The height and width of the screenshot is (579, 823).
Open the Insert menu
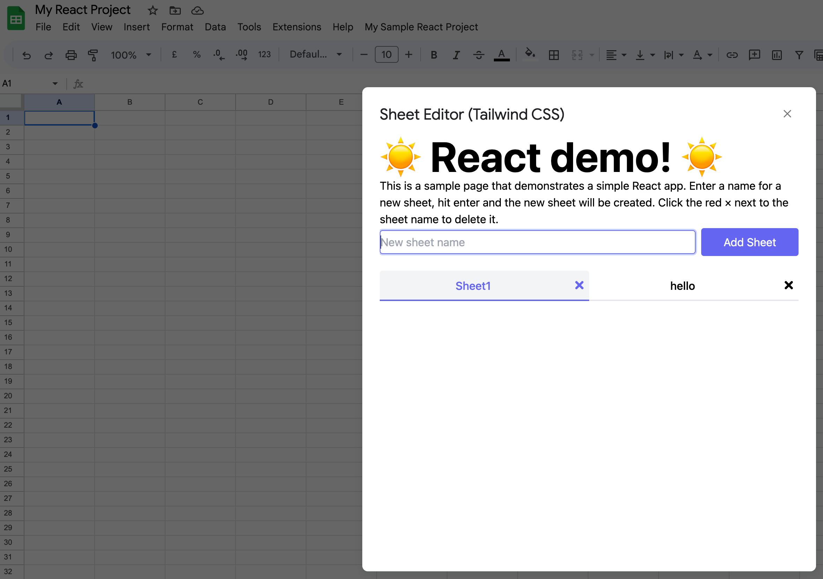[136, 27]
